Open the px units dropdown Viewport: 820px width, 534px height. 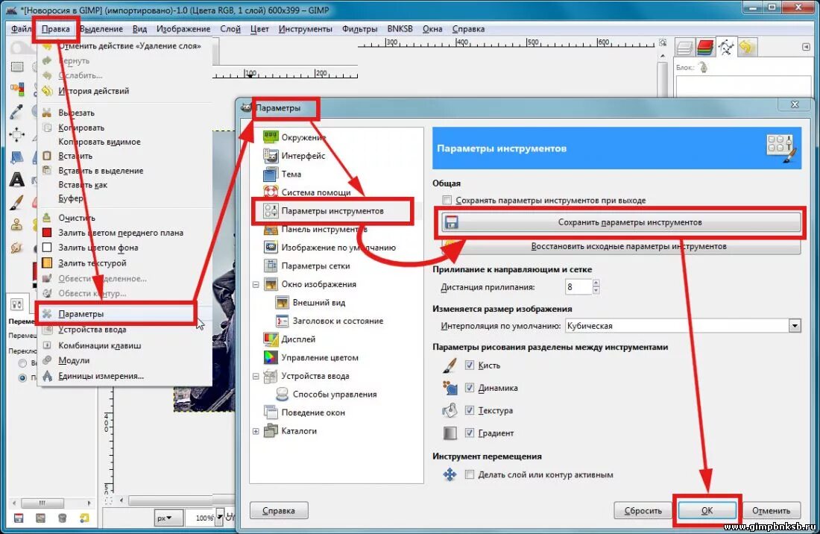coord(169,518)
